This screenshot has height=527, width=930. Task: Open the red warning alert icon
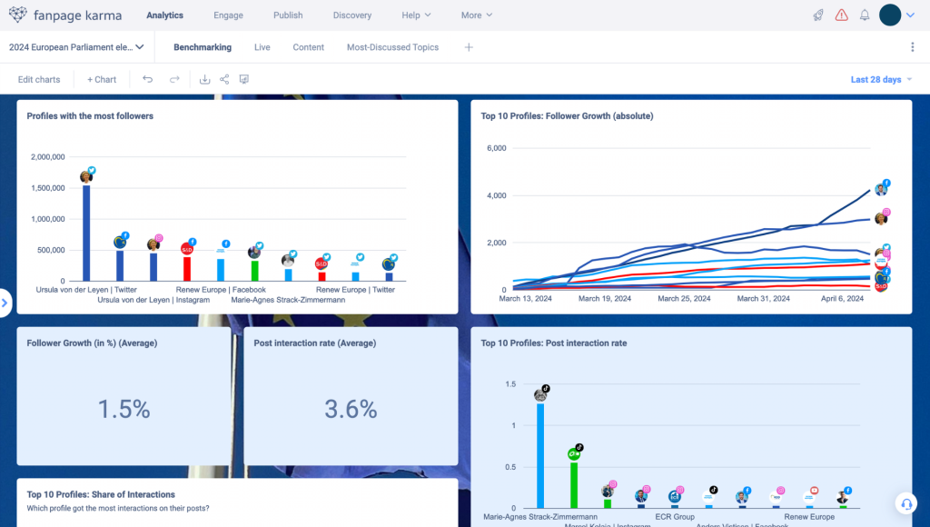842,15
